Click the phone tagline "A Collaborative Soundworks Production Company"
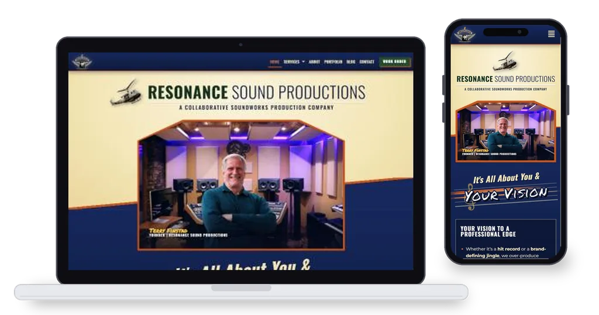Viewport: 599px width, 315px height. (505, 89)
